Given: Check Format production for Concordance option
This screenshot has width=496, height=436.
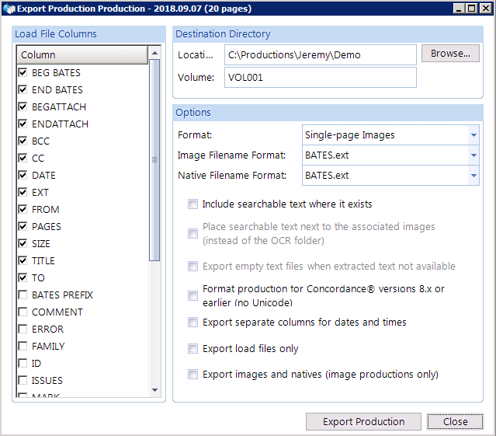Looking at the screenshot, I should click(x=193, y=296).
